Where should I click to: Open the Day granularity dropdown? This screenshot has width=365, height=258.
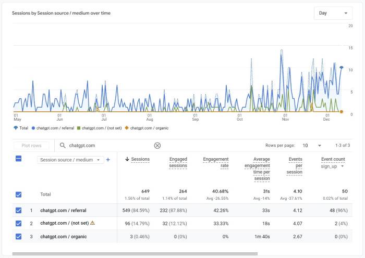pos(333,14)
